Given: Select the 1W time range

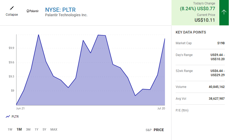Looking at the screenshot, I should tap(10, 130).
